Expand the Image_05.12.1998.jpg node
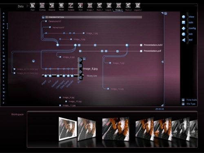This screenshot has height=153, width=204. 14,73
